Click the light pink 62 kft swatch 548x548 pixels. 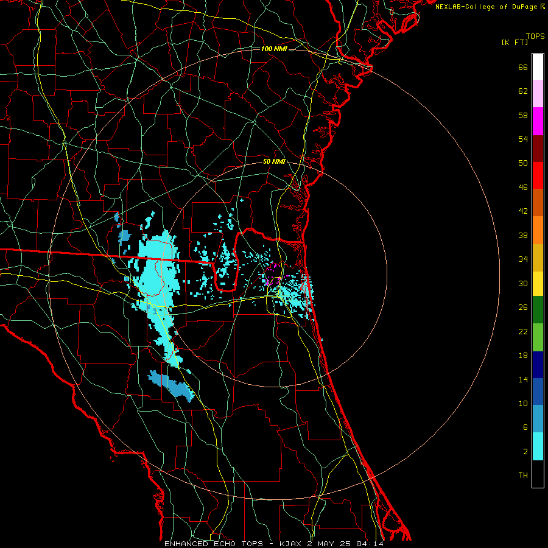point(538,93)
